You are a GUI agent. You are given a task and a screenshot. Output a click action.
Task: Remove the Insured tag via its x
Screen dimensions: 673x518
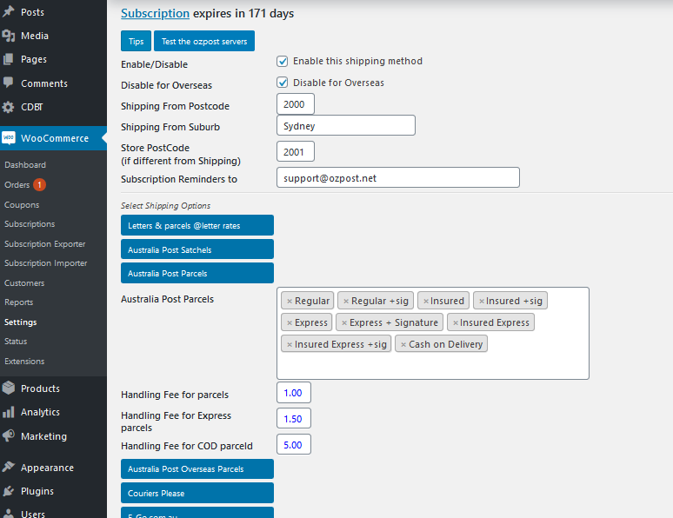pos(426,302)
